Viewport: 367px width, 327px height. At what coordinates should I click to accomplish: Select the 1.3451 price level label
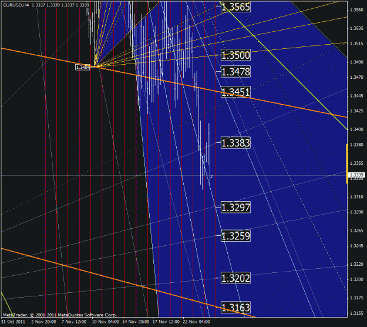coord(235,92)
